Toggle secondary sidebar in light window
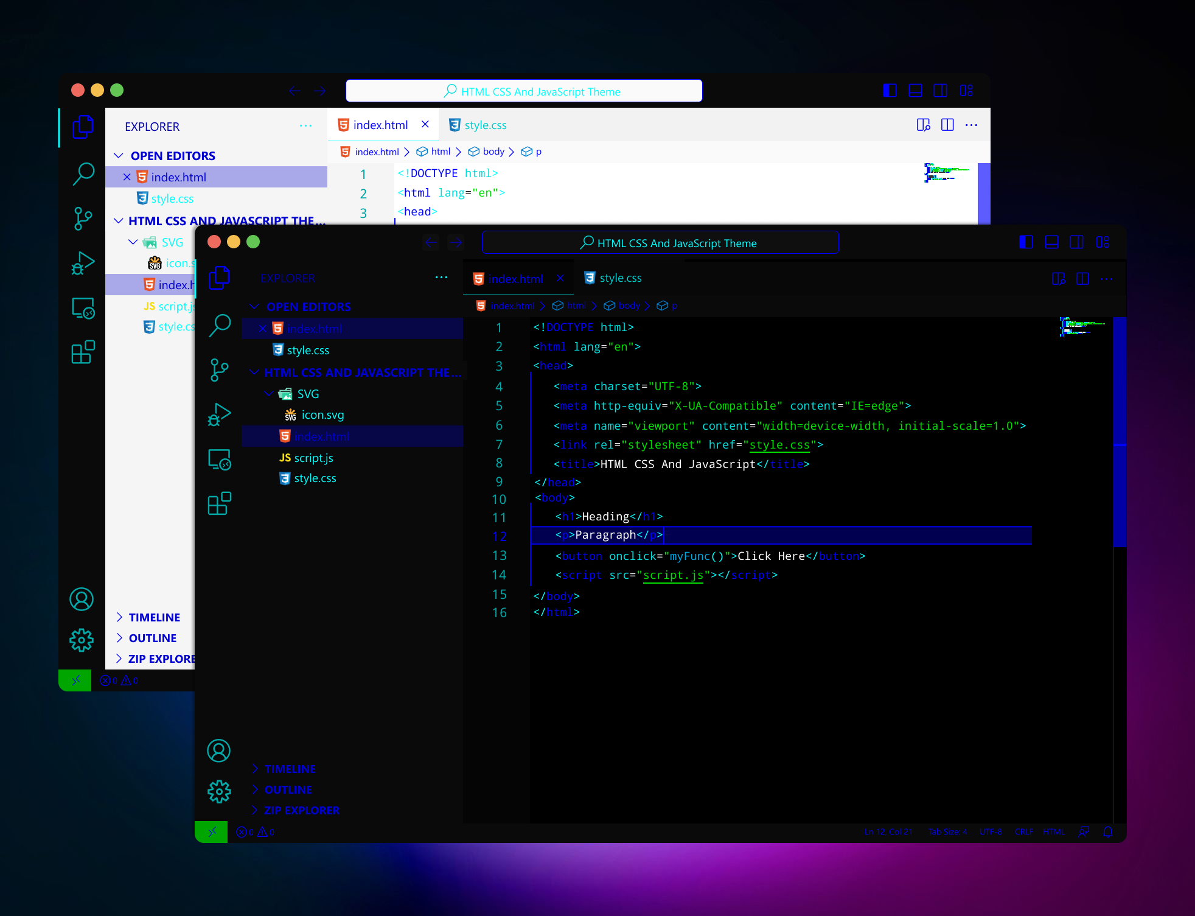Screen dimensions: 1195x916 (940, 91)
